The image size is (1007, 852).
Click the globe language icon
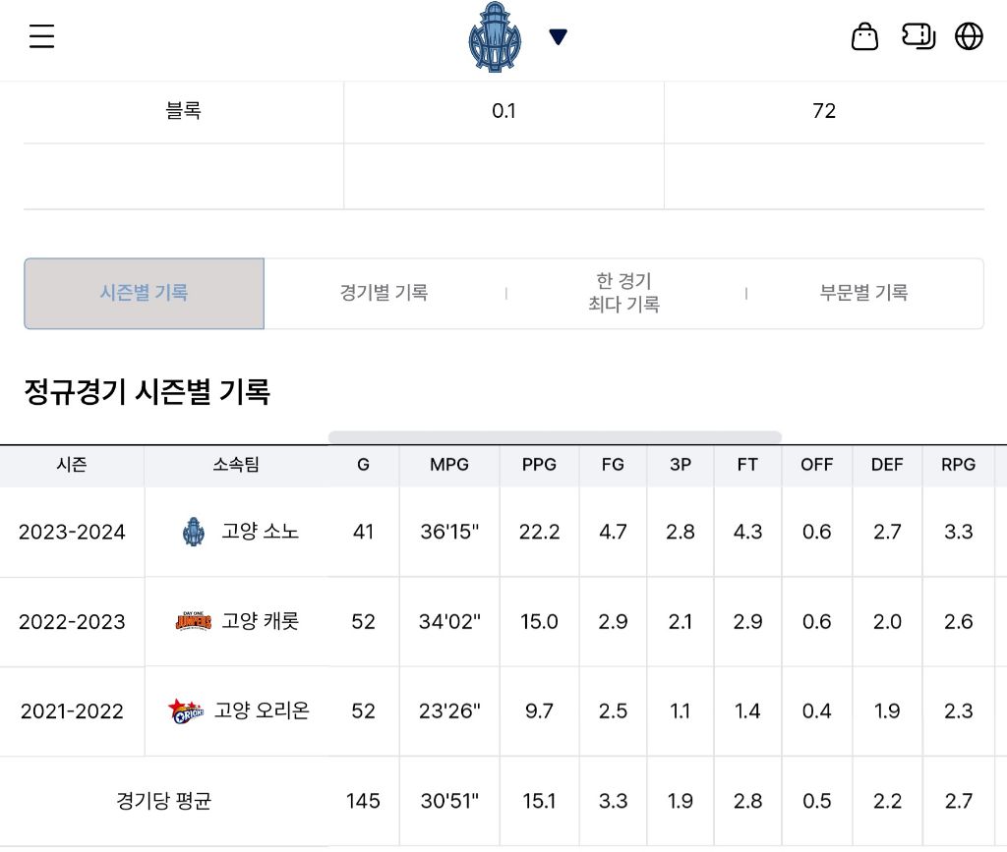coord(969,37)
